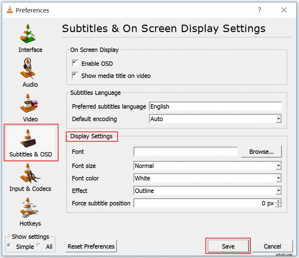This screenshot has height=258, width=299.
Task: Open the Font color dropdown
Action: tap(278, 178)
